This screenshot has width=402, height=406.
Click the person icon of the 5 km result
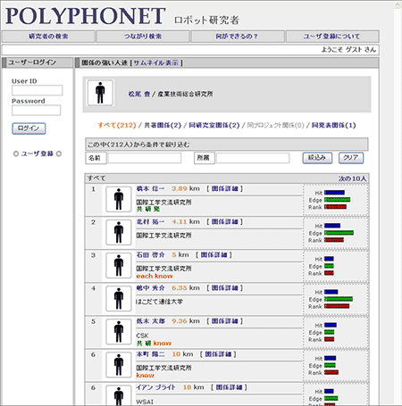pos(119,265)
